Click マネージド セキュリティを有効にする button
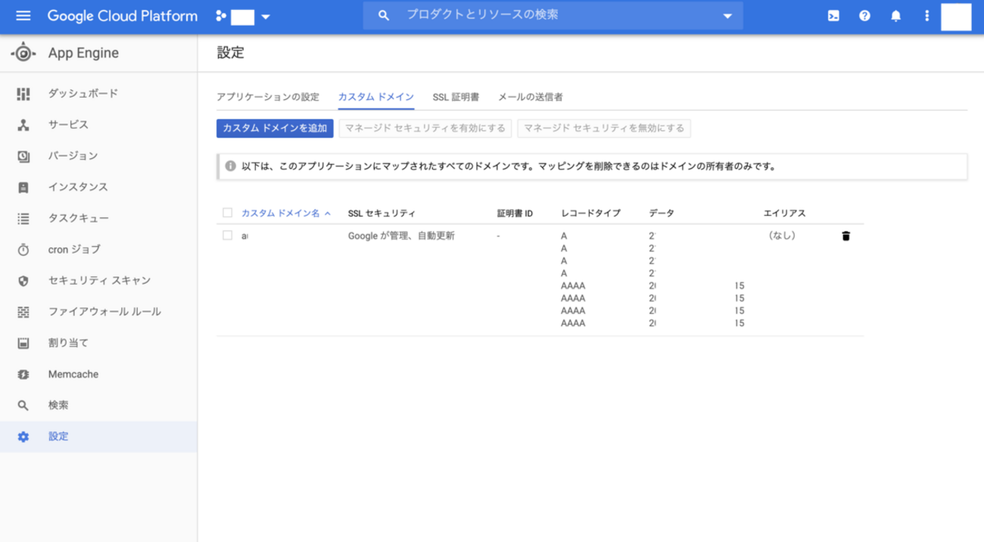The width and height of the screenshot is (984, 542). (425, 128)
